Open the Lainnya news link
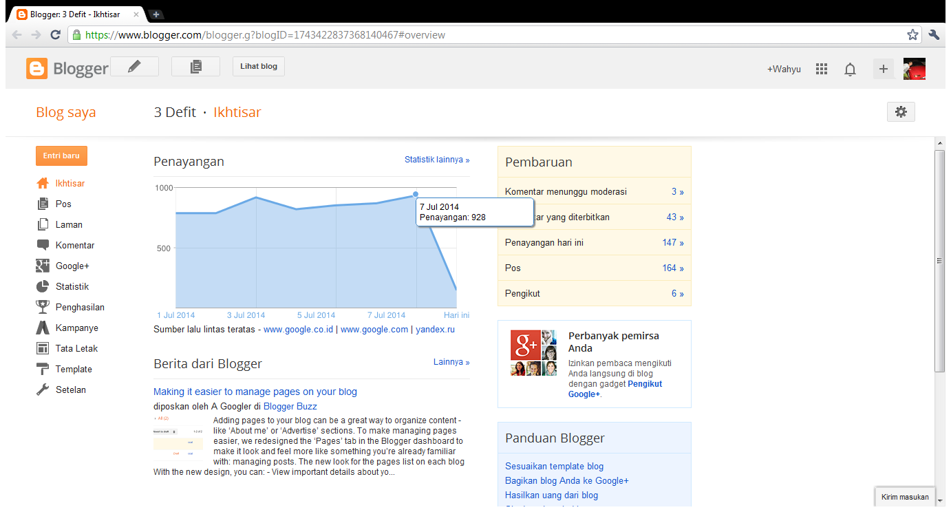The height and width of the screenshot is (512, 951). pos(451,362)
